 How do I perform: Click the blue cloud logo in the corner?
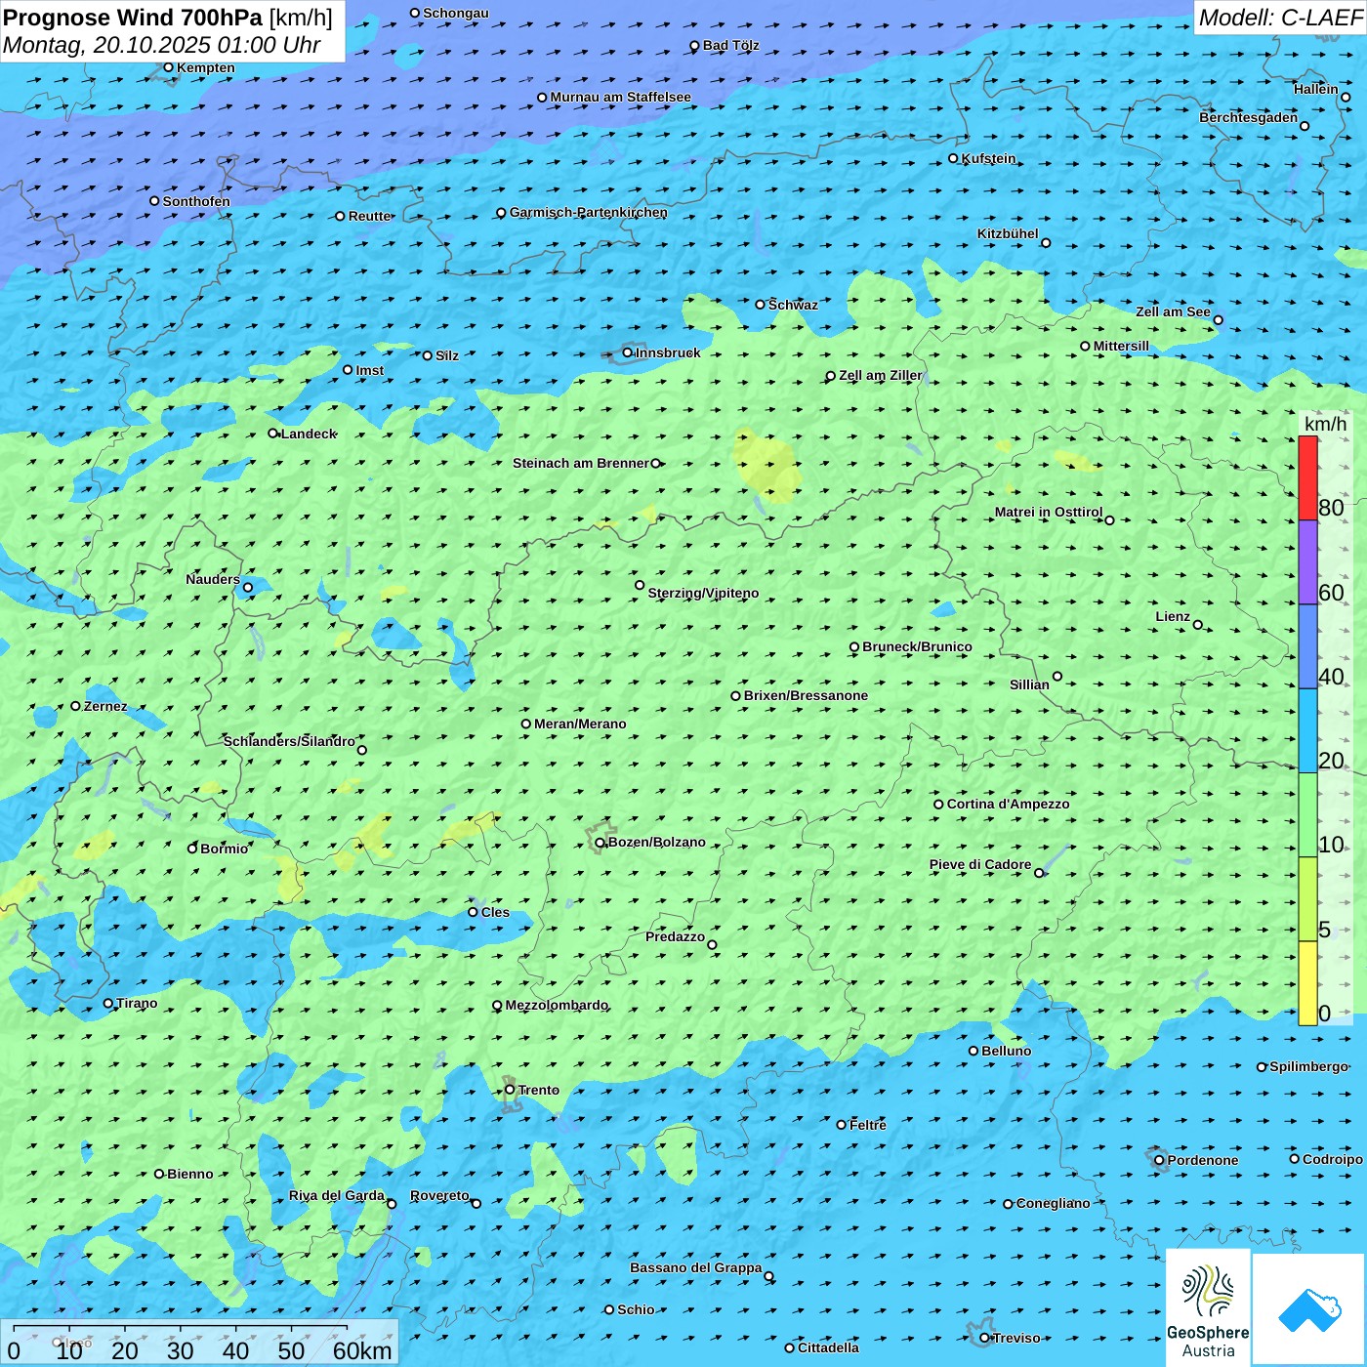click(x=1308, y=1308)
